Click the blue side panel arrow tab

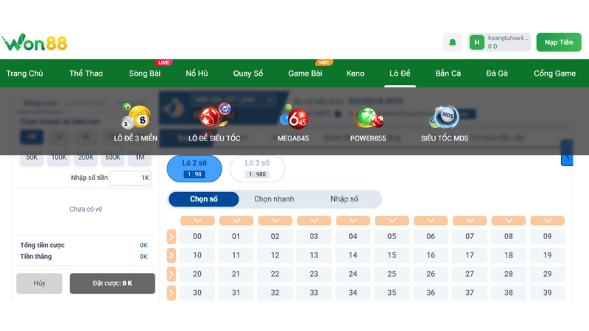567,153
